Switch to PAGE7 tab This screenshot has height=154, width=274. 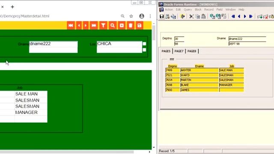coord(179,51)
